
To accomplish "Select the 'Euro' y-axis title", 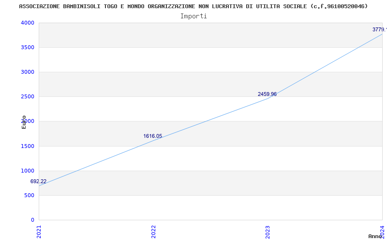I will 24,122.
